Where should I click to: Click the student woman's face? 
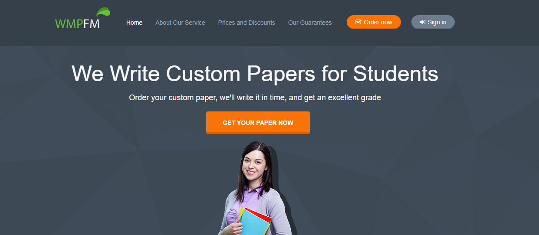pyautogui.click(x=255, y=165)
